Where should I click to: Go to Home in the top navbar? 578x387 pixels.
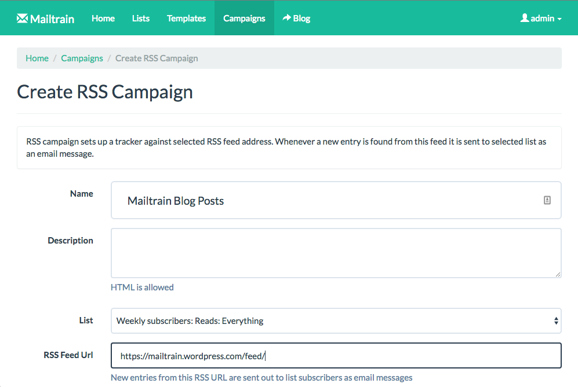(103, 18)
